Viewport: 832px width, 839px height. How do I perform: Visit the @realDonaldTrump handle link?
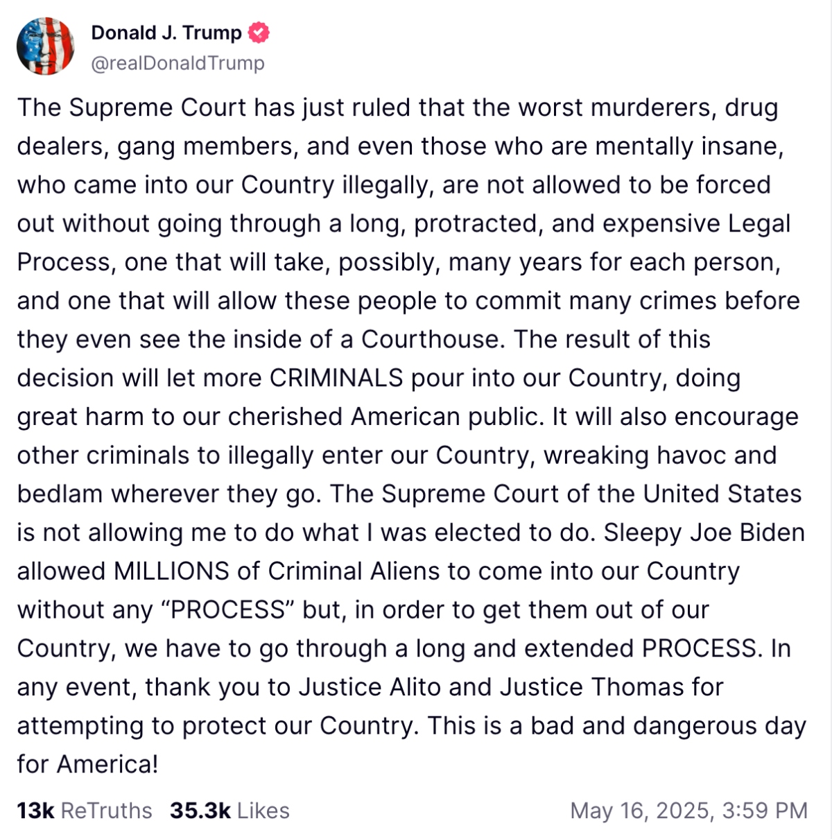177,63
